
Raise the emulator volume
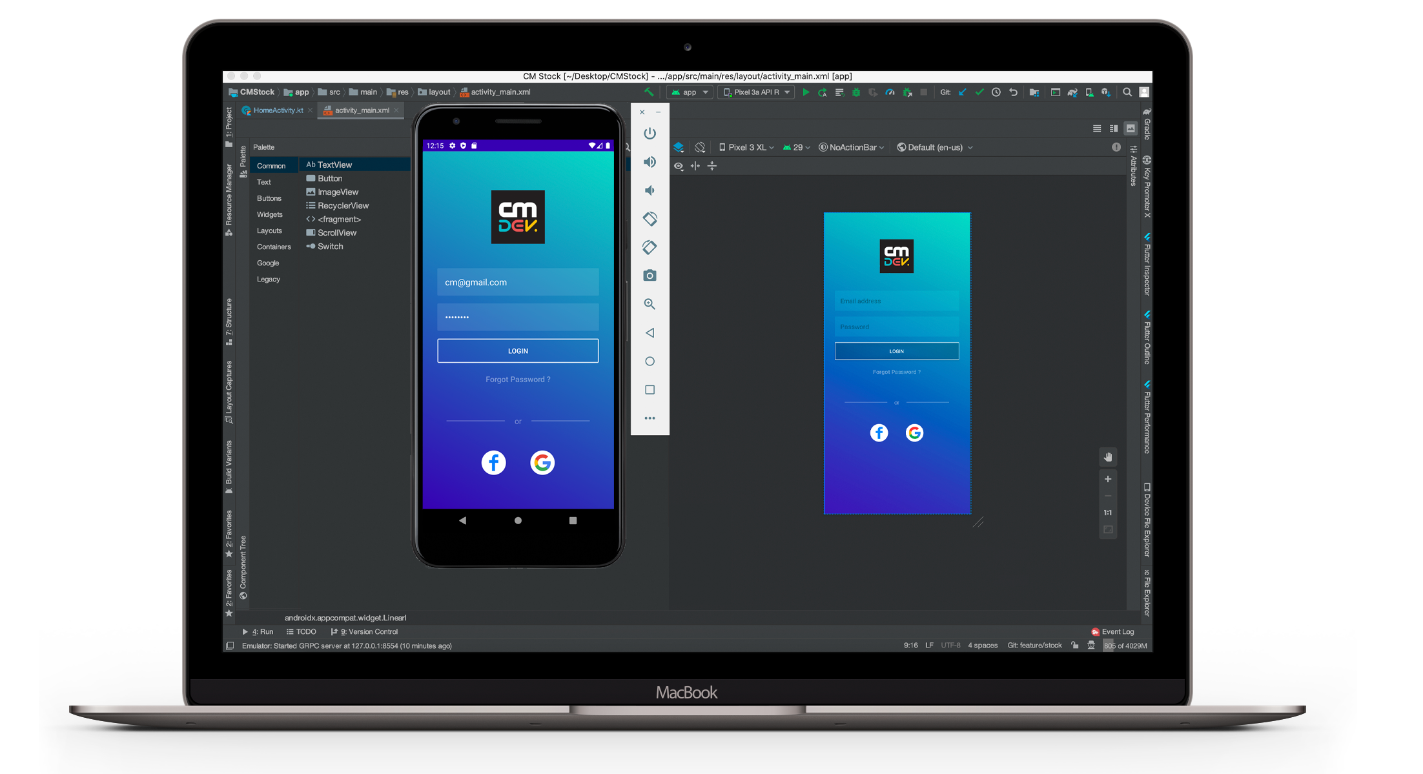tap(650, 162)
